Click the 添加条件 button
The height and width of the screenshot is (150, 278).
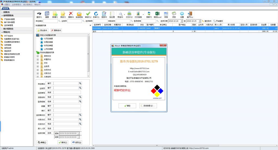click(42, 30)
